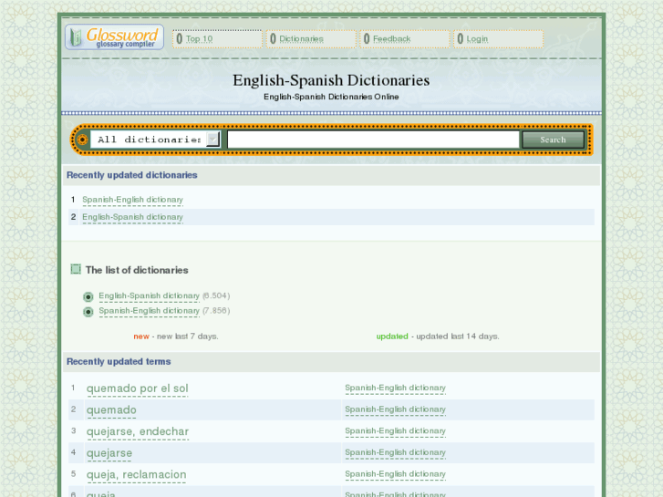Click the green square icon beside The list of dictionaries
The image size is (663, 497).
click(76, 269)
